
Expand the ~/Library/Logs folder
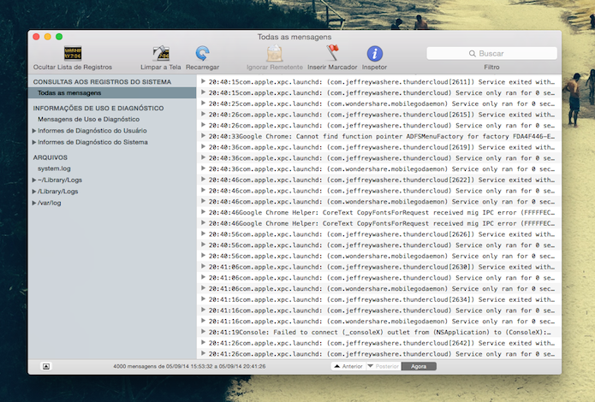pos(34,180)
